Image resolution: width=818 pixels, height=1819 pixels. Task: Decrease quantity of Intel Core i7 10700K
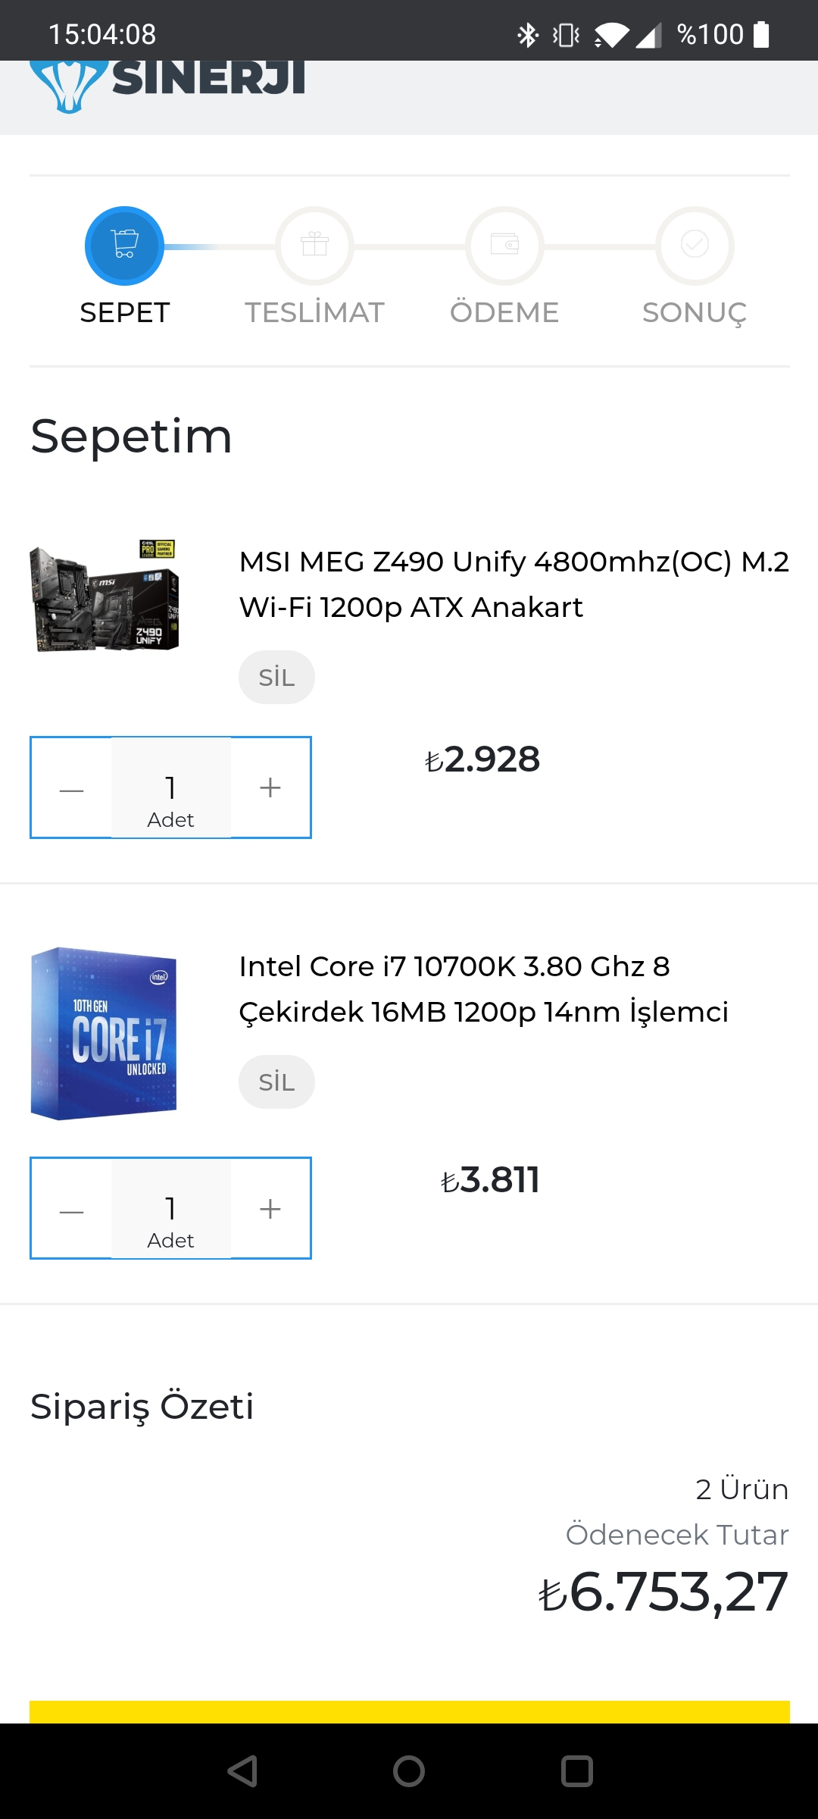pyautogui.click(x=71, y=1209)
